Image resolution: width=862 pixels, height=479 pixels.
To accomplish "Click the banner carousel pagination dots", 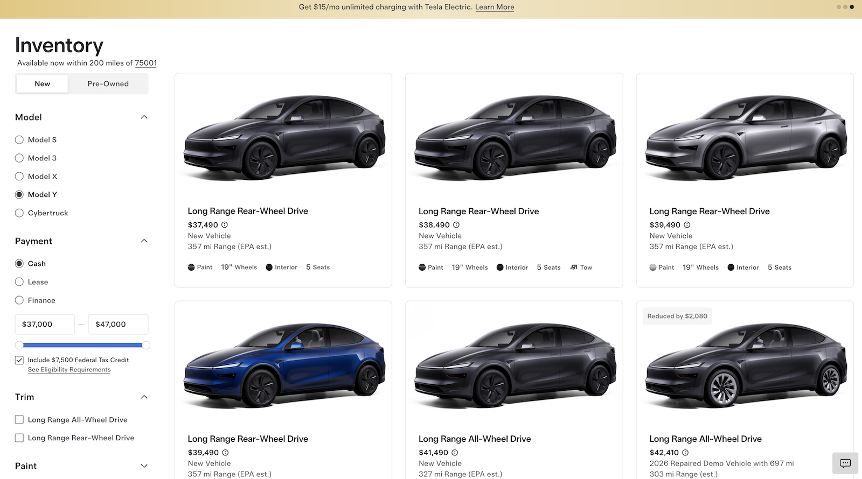I will point(845,7).
